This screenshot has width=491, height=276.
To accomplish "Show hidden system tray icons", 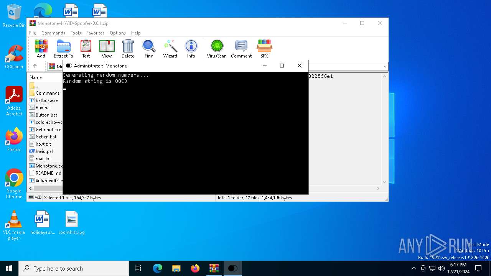I will [x=414, y=268].
